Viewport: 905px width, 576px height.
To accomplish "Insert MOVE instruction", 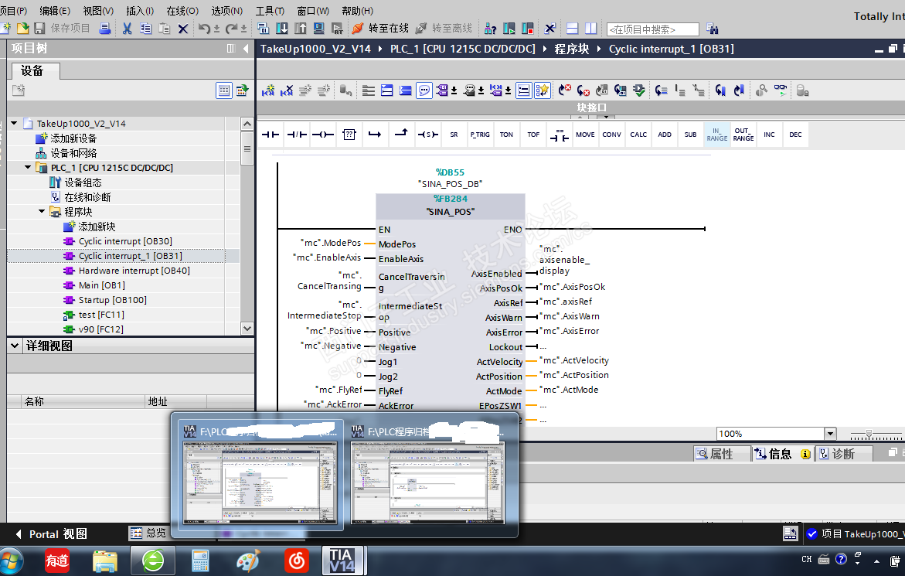I will [x=585, y=135].
